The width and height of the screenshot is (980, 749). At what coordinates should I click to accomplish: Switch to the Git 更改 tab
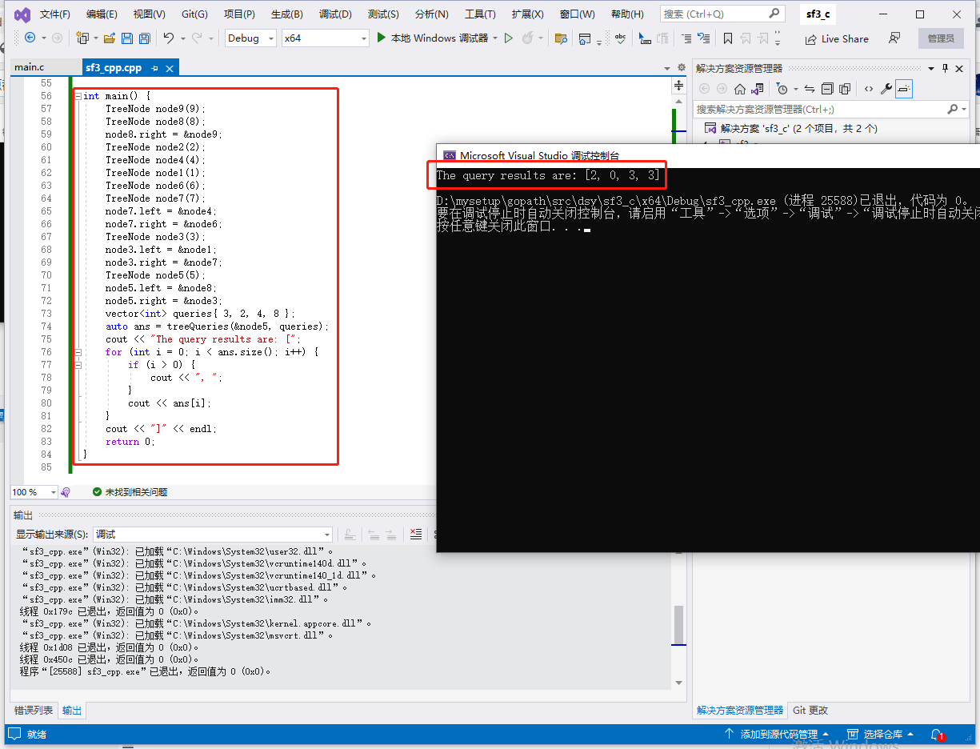coord(810,710)
